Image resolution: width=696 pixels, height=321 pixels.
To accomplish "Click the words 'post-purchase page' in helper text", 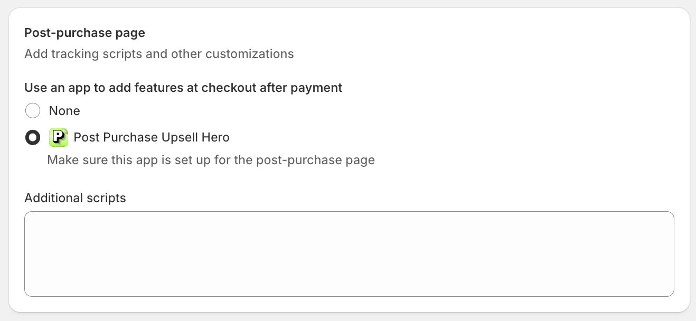I will pyautogui.click(x=315, y=160).
